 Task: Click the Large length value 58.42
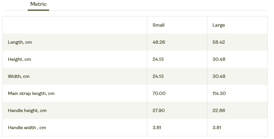click(x=219, y=42)
